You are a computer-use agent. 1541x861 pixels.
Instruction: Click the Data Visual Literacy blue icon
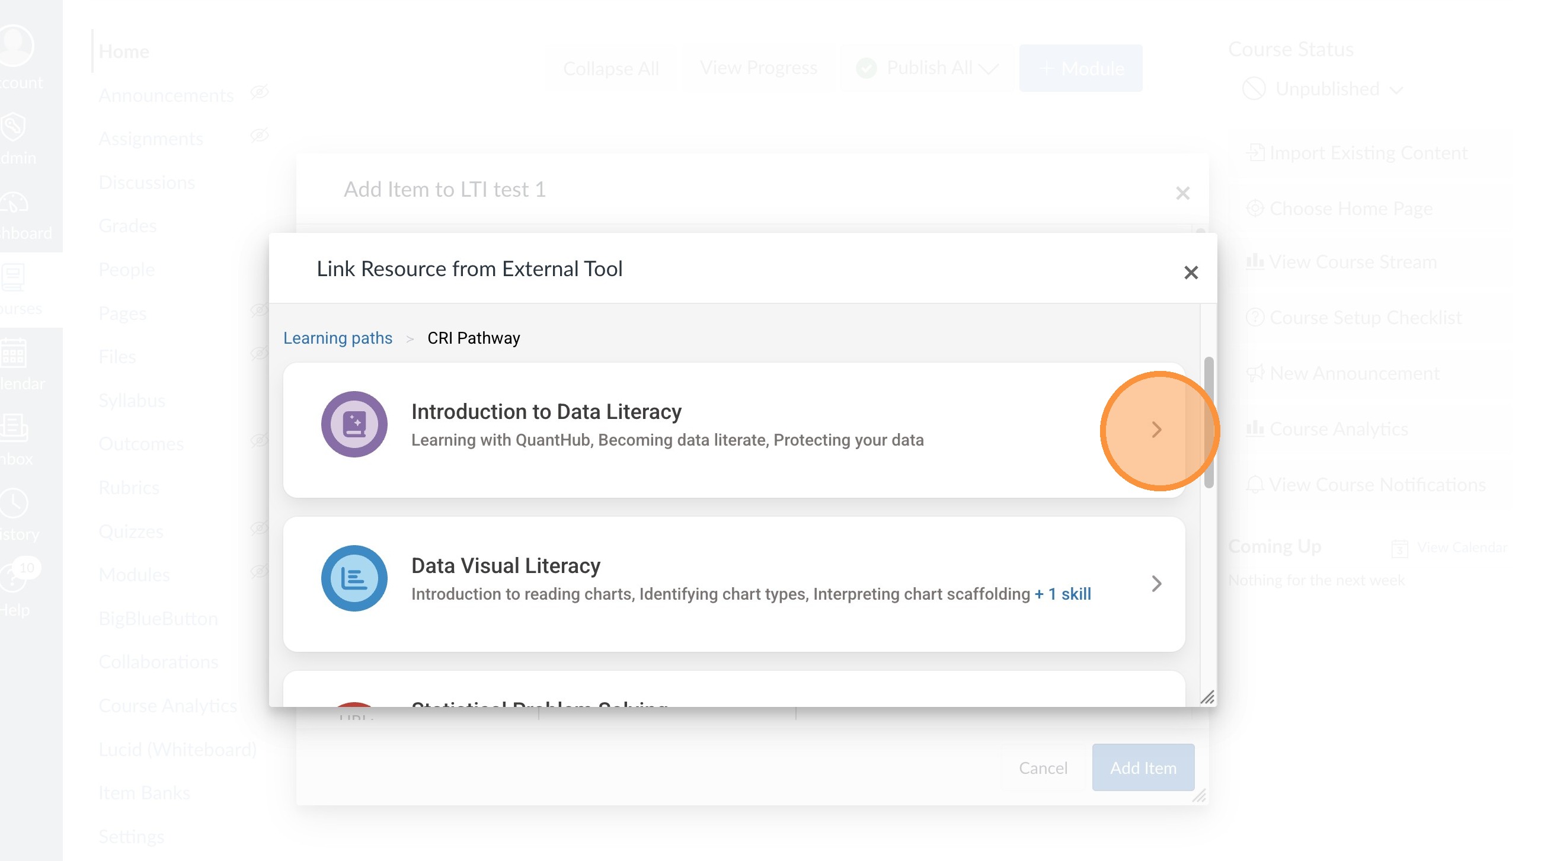point(354,578)
